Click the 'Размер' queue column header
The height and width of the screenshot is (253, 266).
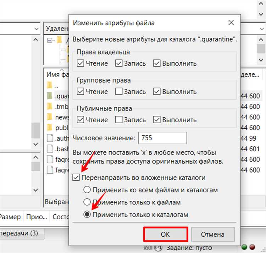(10, 217)
